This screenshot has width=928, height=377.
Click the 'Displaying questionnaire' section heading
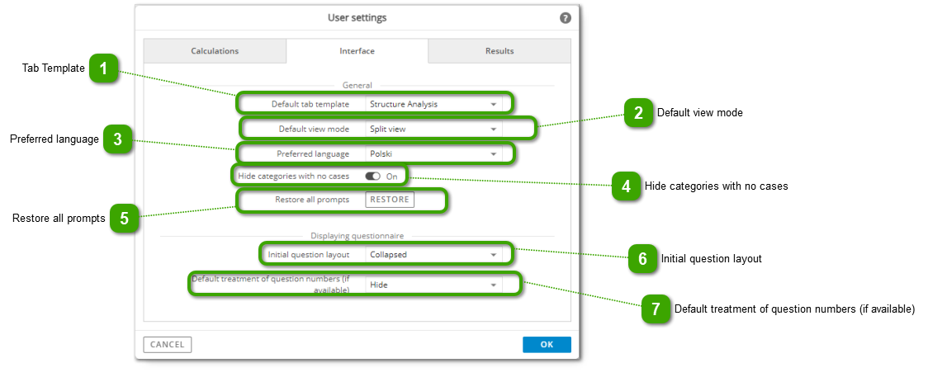point(357,236)
